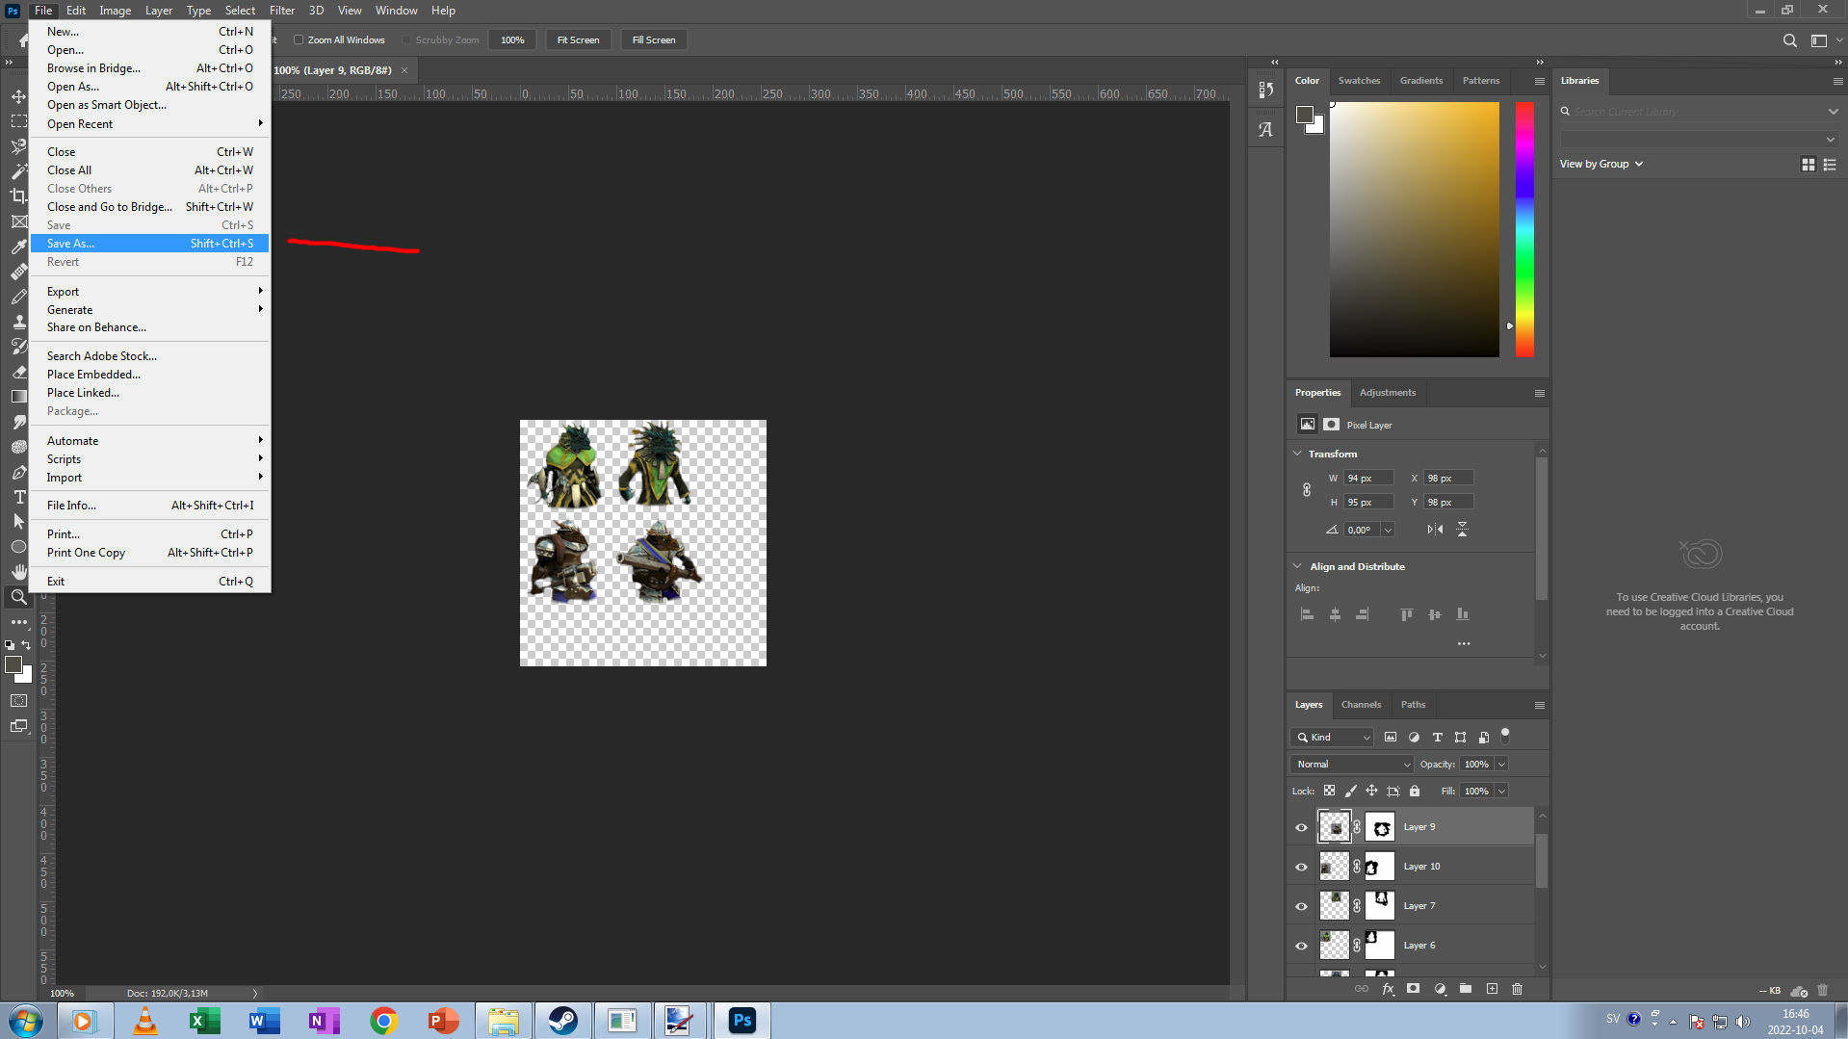Screen dimensions: 1848x1039
Task: Choose Save As from File menu
Action: coord(150,244)
